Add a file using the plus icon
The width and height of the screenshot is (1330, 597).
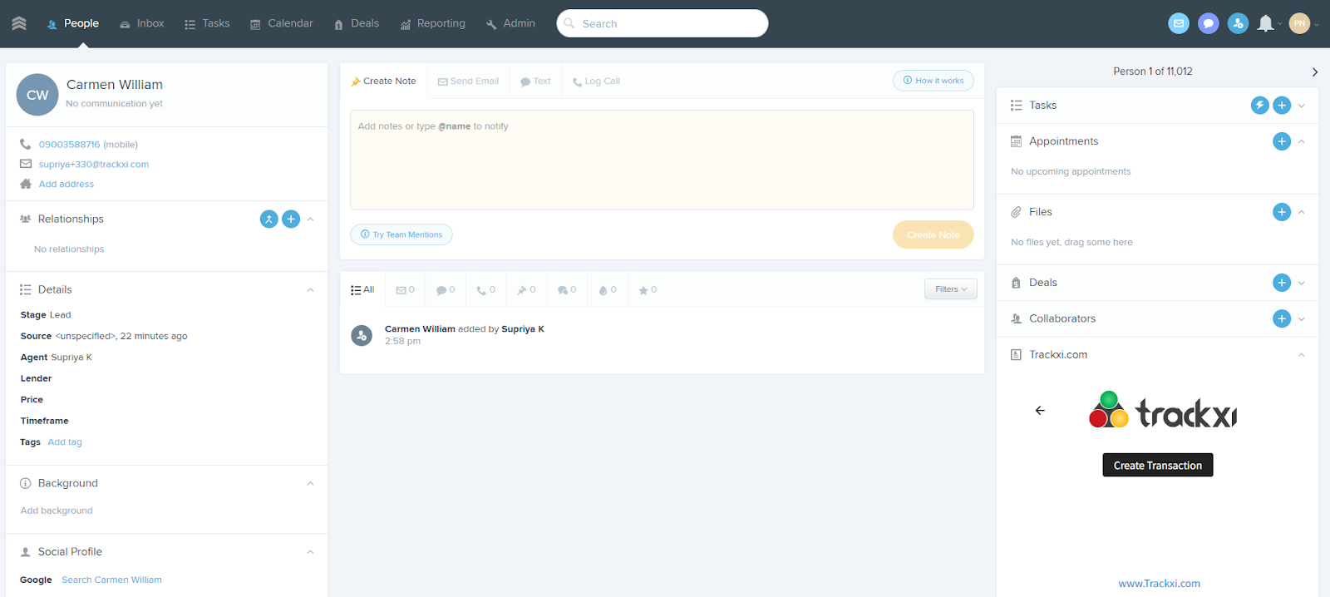pos(1281,212)
